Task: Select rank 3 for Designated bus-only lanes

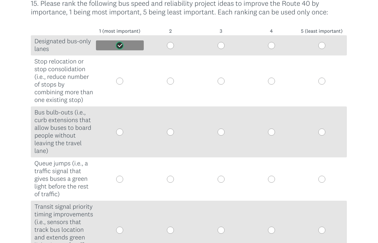Action: pyautogui.click(x=221, y=46)
